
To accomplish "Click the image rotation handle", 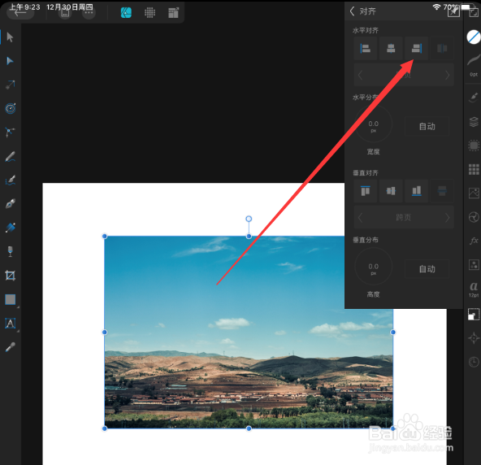I will [x=249, y=219].
